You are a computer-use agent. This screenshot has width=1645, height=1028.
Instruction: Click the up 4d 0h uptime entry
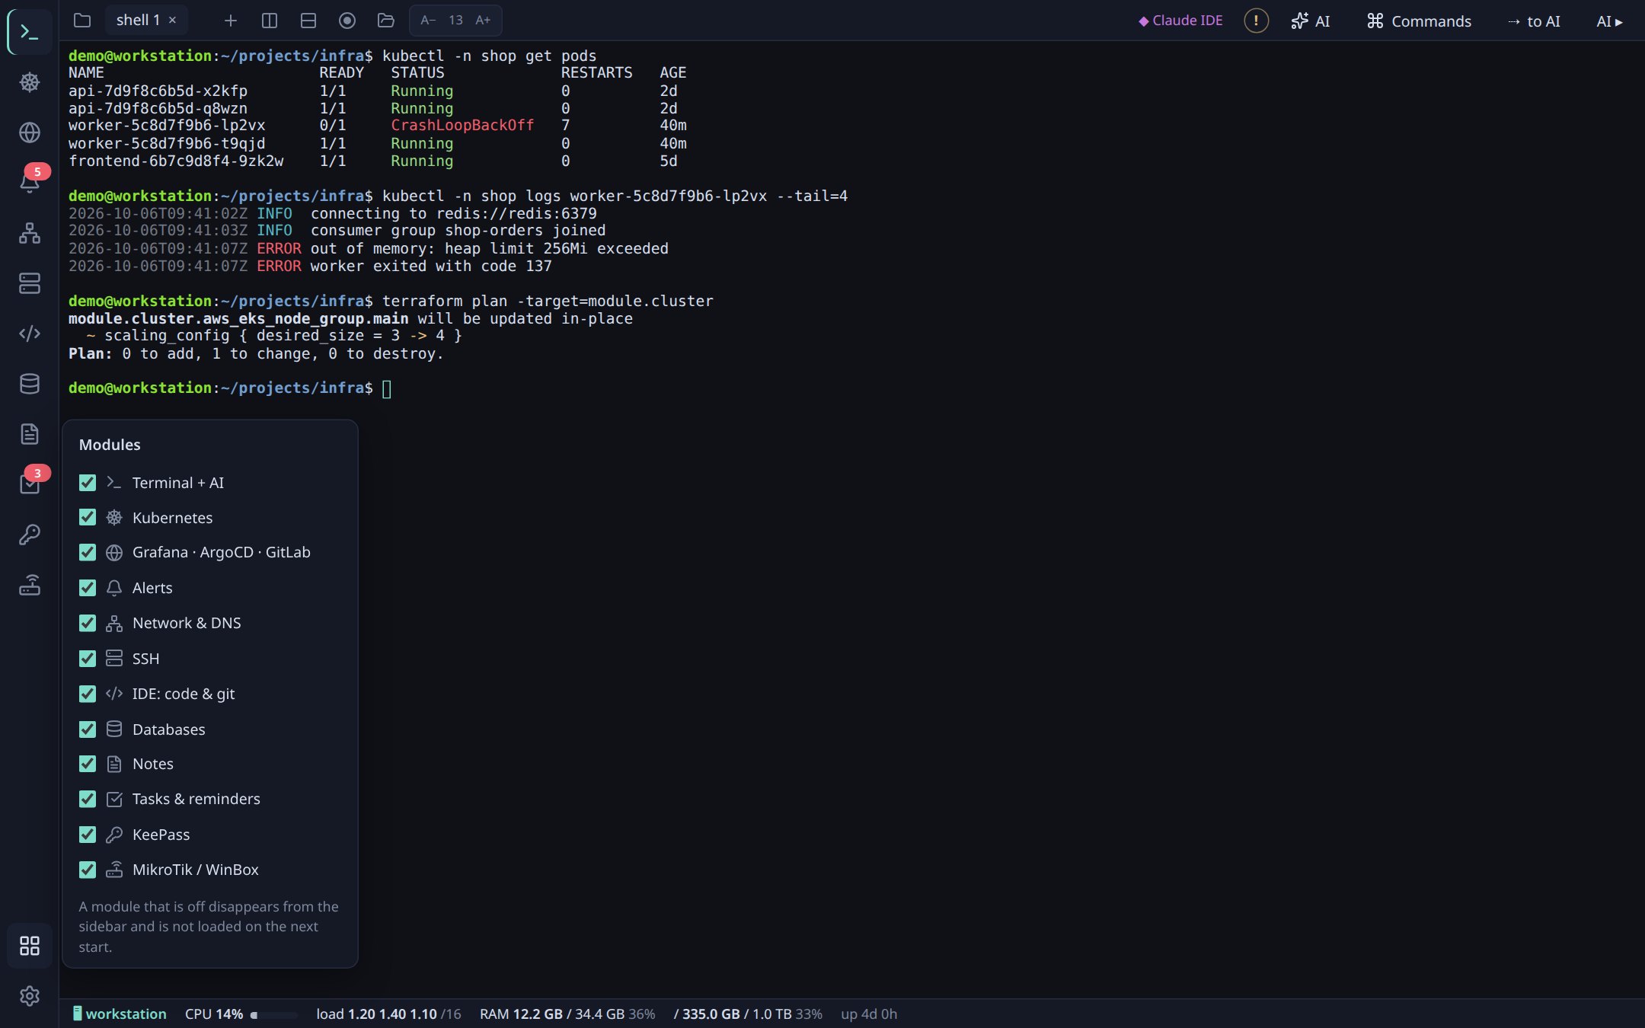coord(869,1014)
